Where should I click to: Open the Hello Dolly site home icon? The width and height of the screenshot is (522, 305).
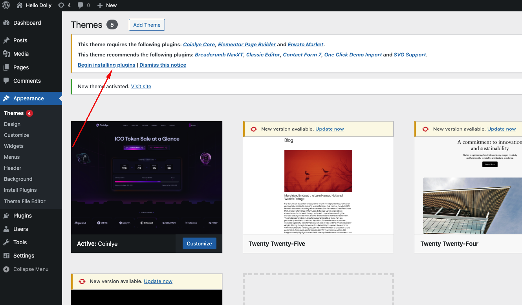click(x=20, y=5)
